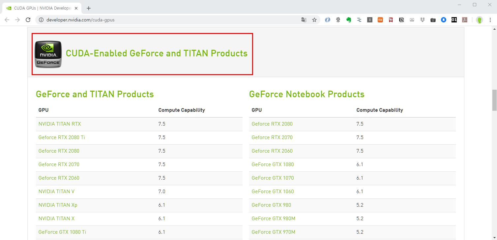
Task: Open the red bookmark ribbon extension
Action: pos(391,20)
